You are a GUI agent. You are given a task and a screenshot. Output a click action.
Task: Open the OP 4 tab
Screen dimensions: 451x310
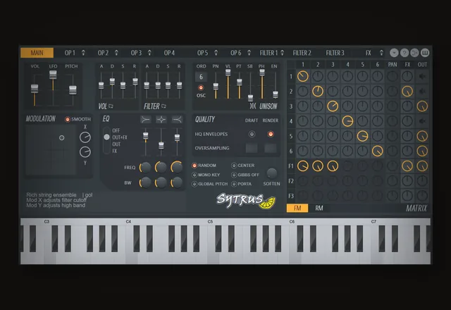click(169, 53)
